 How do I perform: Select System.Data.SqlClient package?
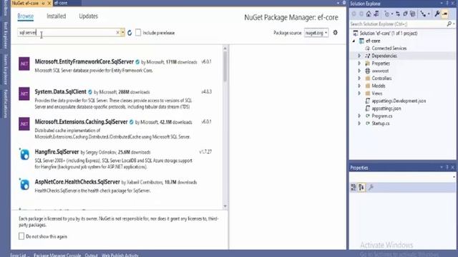117,99
